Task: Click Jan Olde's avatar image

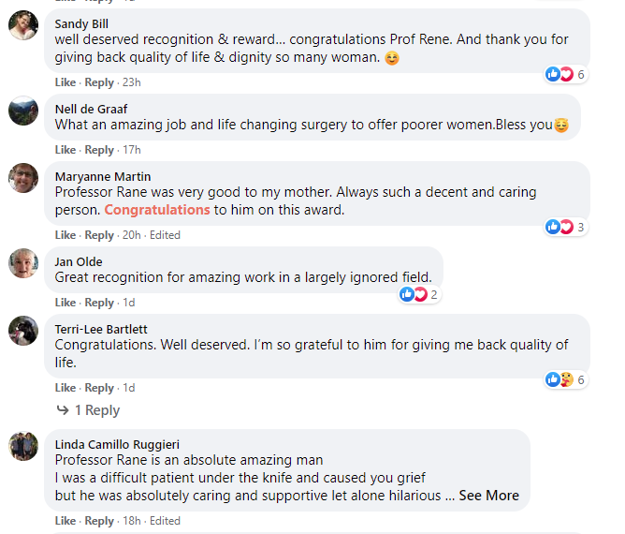Action: (x=23, y=262)
